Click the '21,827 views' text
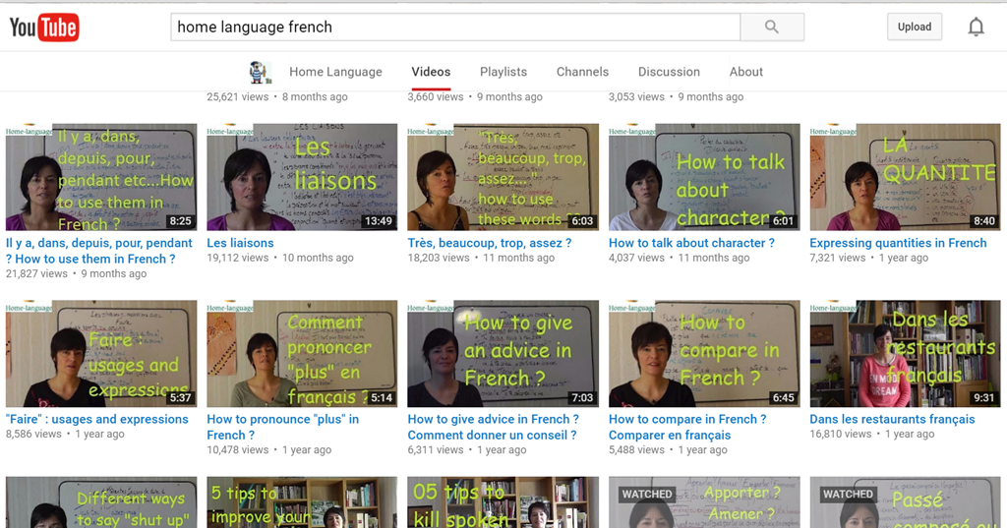The width and height of the screenshot is (1007, 528). (x=36, y=273)
